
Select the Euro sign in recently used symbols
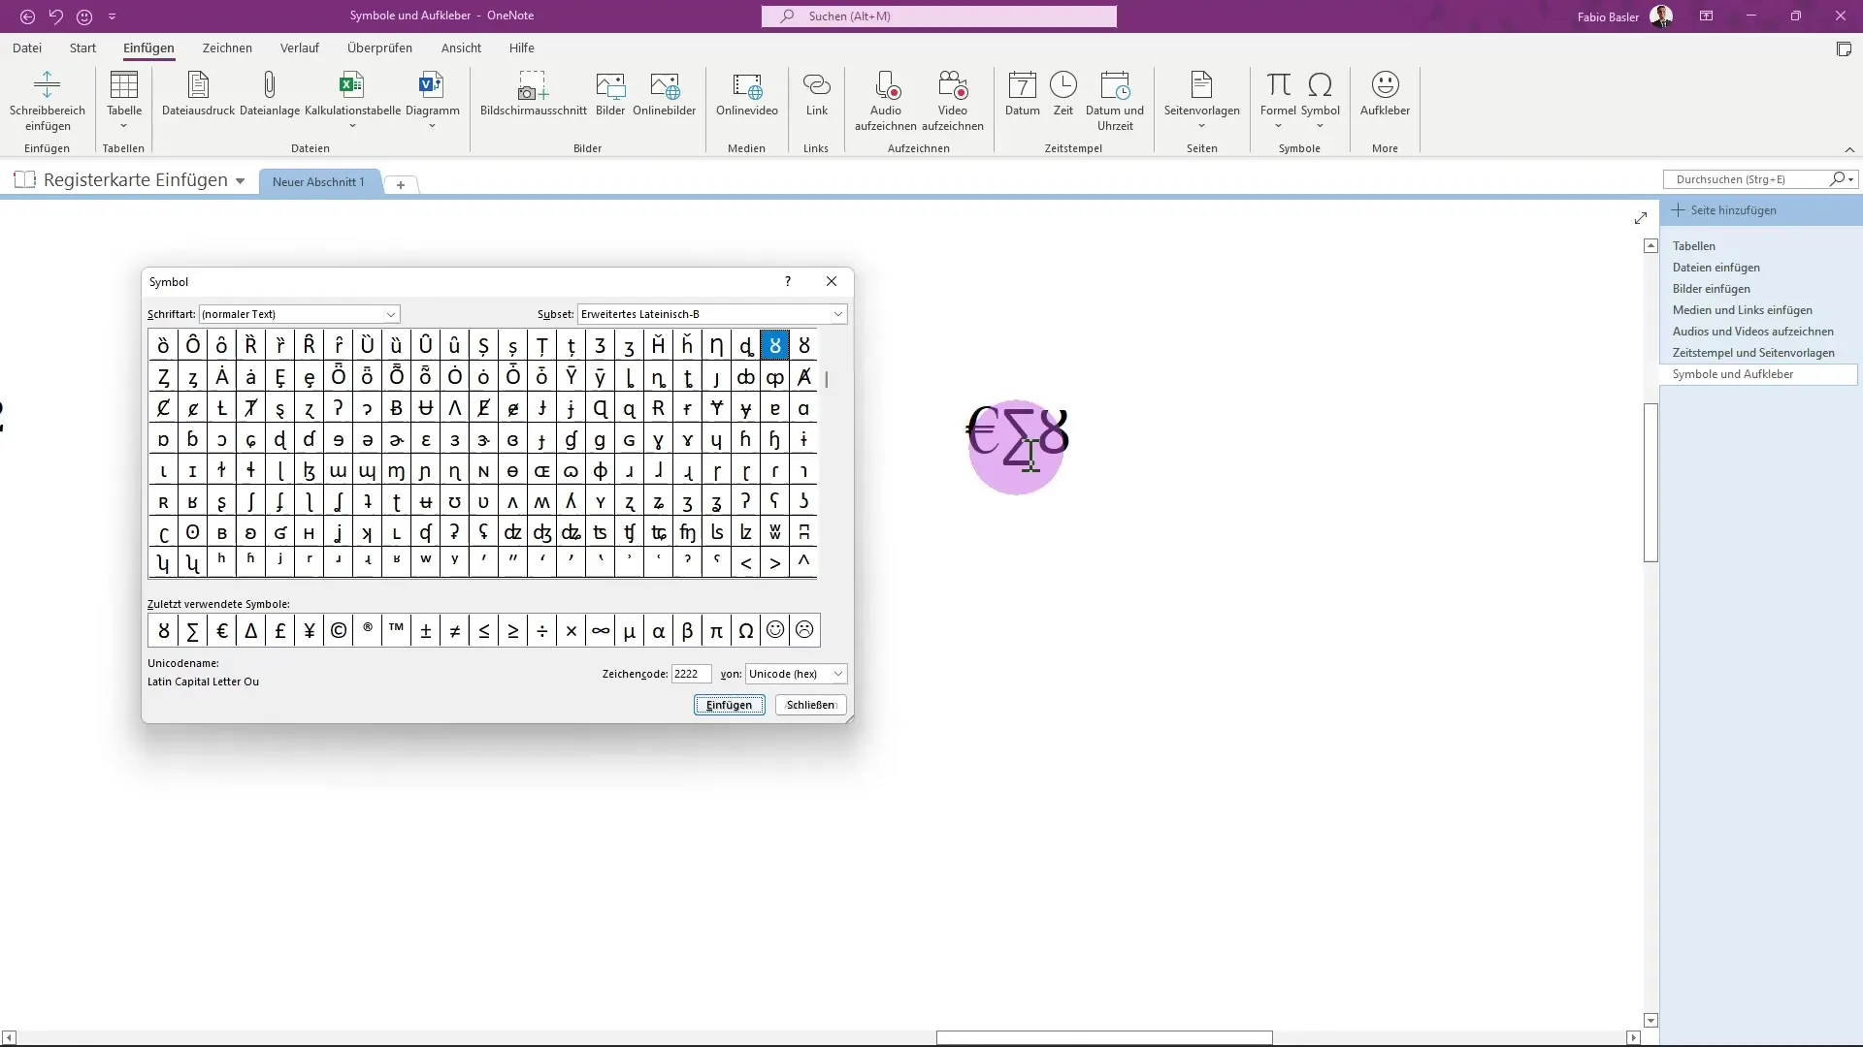click(221, 629)
